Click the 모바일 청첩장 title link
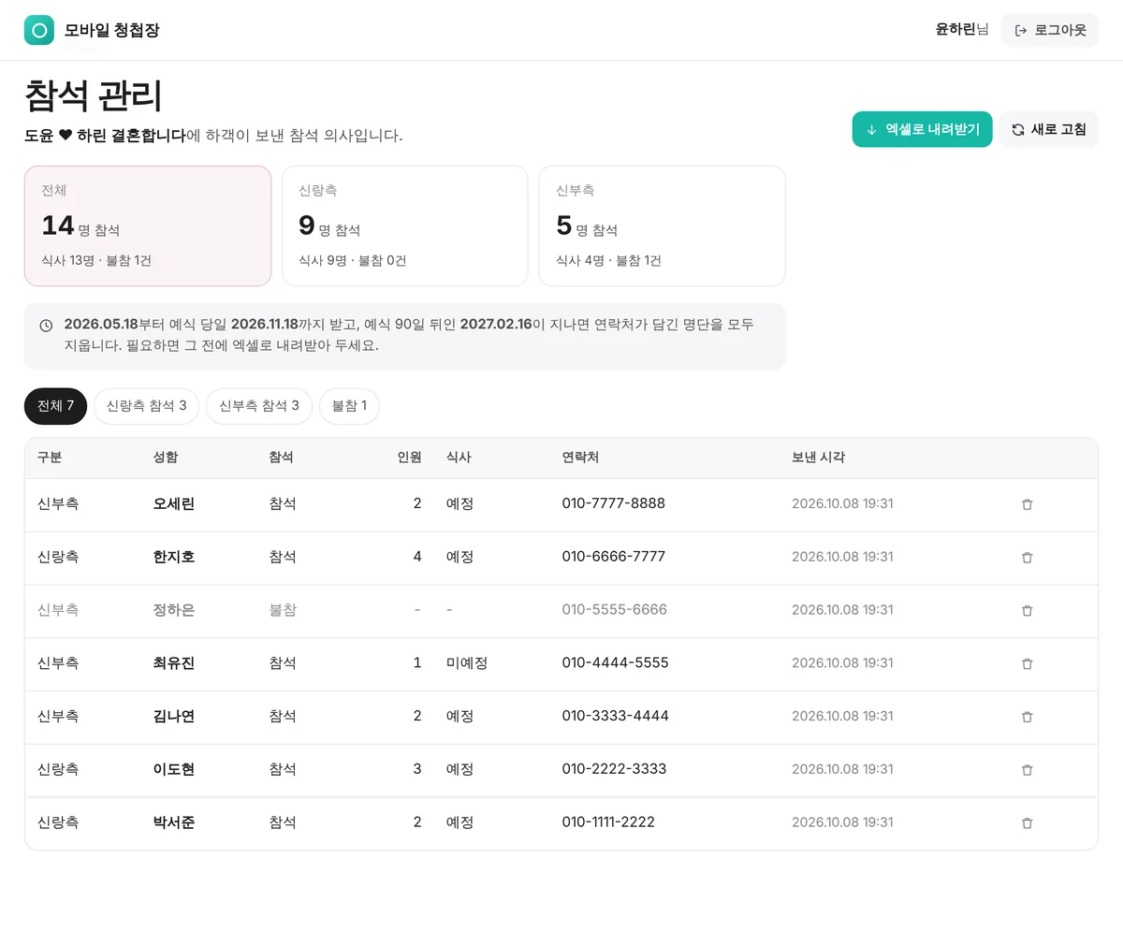The height and width of the screenshot is (931, 1123). [112, 30]
